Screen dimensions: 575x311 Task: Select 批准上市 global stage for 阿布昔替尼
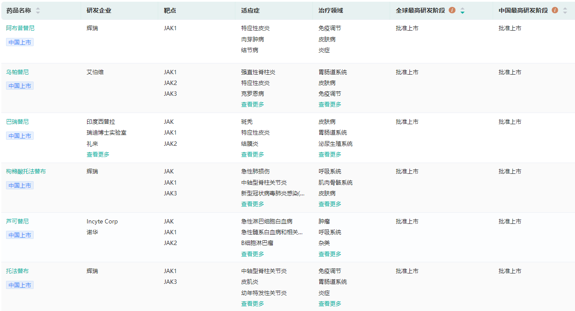click(407, 28)
